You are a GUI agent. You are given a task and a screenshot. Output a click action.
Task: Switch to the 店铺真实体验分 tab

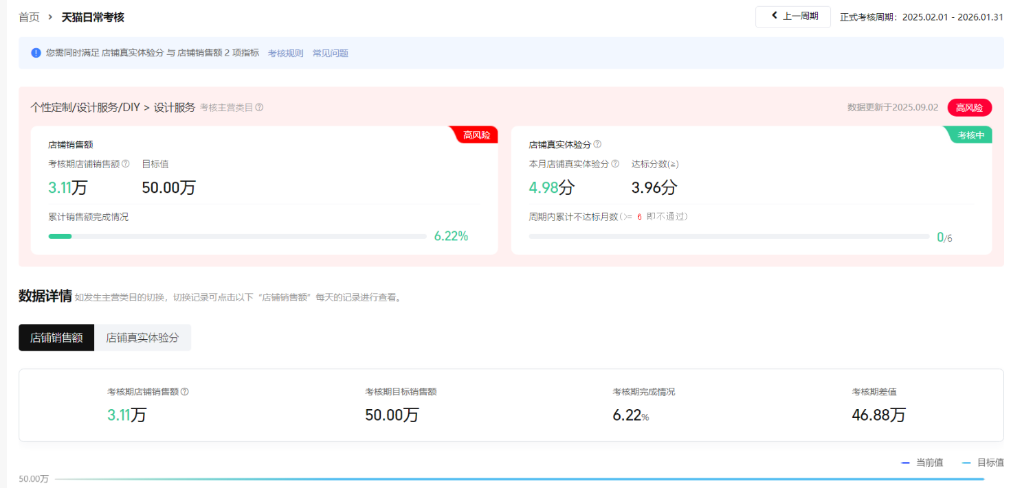point(142,338)
